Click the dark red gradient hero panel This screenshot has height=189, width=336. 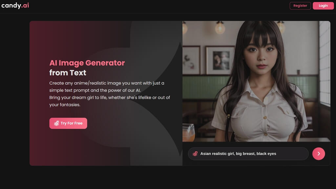[x=106, y=93]
